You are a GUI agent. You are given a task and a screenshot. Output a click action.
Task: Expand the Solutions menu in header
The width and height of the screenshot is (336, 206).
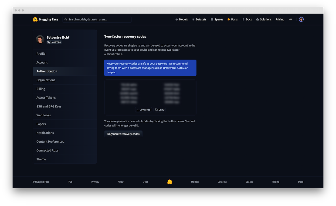coord(264,19)
